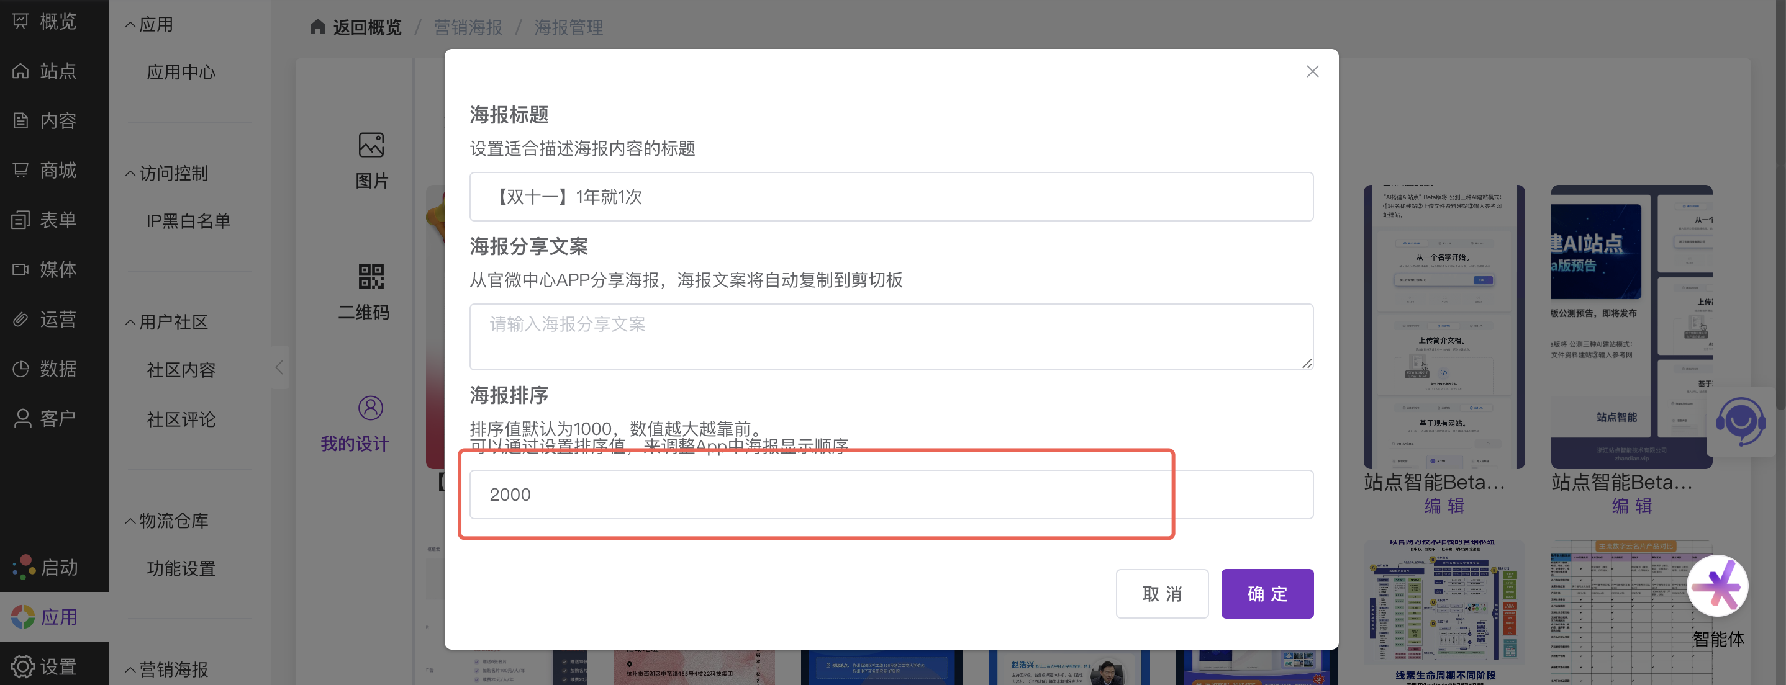Click the 海报排序 value input field
1786x685 pixels.
891,494
